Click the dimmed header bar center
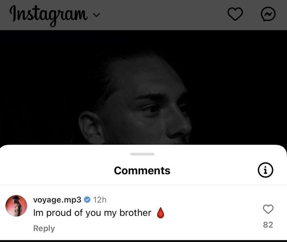287x242 pixels. pos(162,14)
